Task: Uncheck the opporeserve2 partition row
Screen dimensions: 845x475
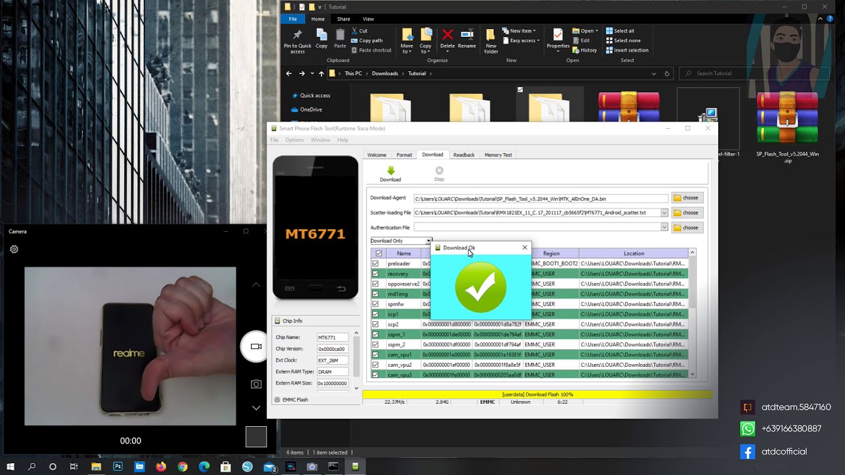Action: point(376,284)
